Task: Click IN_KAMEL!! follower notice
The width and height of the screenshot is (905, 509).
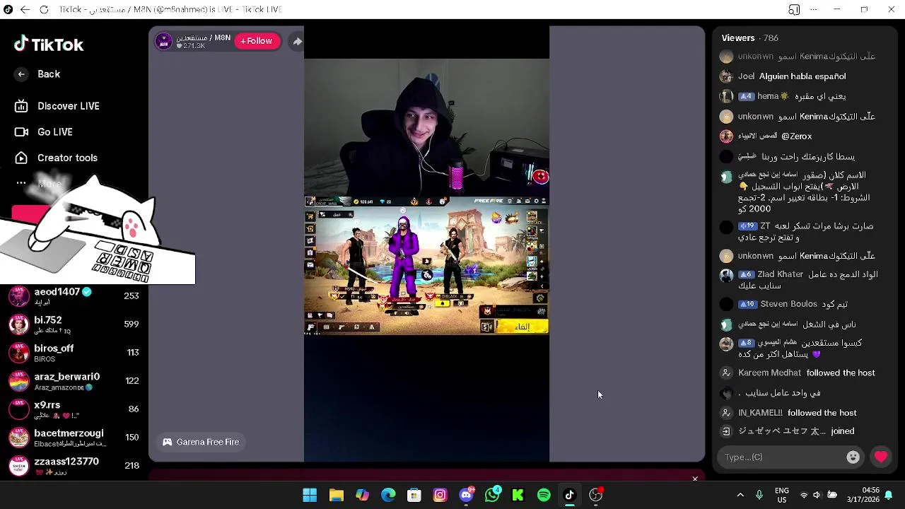Action: tap(798, 413)
